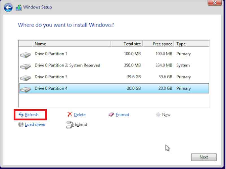The width and height of the screenshot is (226, 169).
Task: Choose Drive 0 Partition 3 name
Action: pos(51,77)
